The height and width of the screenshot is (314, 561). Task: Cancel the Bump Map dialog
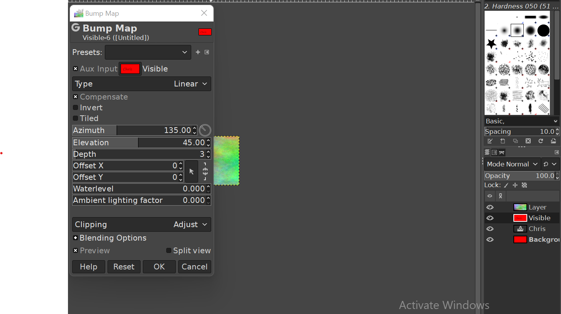click(x=195, y=267)
